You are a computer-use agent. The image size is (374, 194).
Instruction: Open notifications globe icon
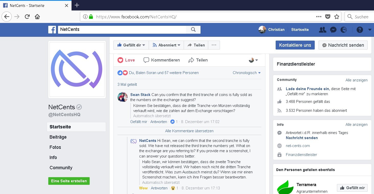[x=344, y=30]
